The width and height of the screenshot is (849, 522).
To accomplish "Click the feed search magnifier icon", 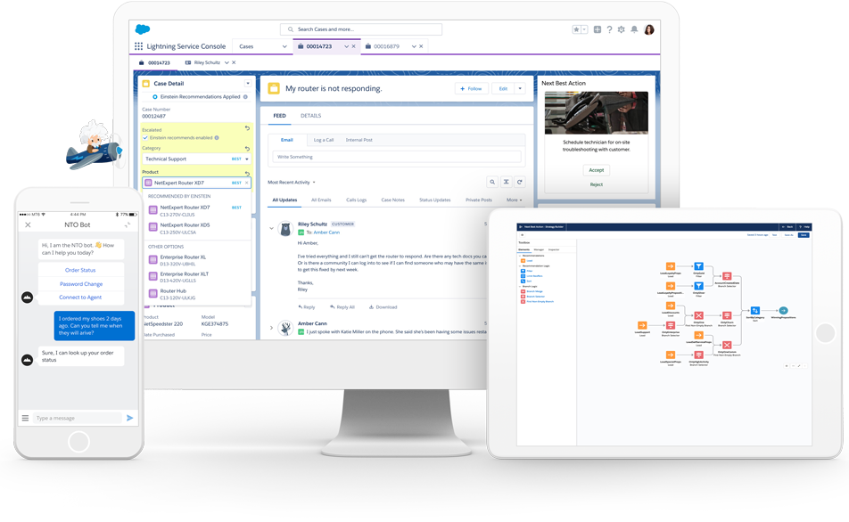I will pos(491,182).
